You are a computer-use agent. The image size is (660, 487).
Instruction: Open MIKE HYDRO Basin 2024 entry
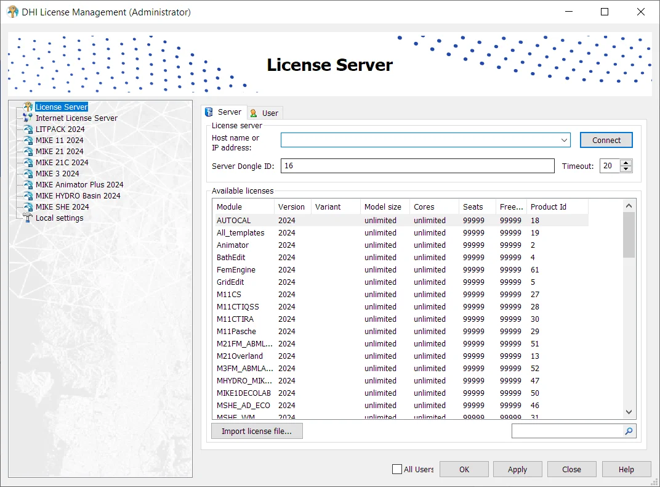(78, 195)
